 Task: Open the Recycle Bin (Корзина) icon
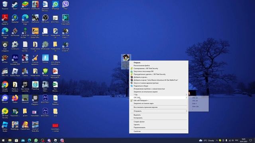[x=5, y=5]
